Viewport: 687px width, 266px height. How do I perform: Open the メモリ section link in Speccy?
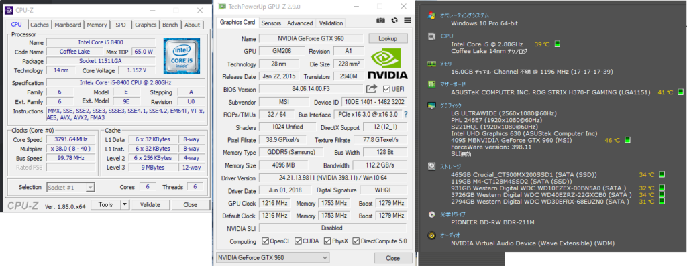point(445,64)
